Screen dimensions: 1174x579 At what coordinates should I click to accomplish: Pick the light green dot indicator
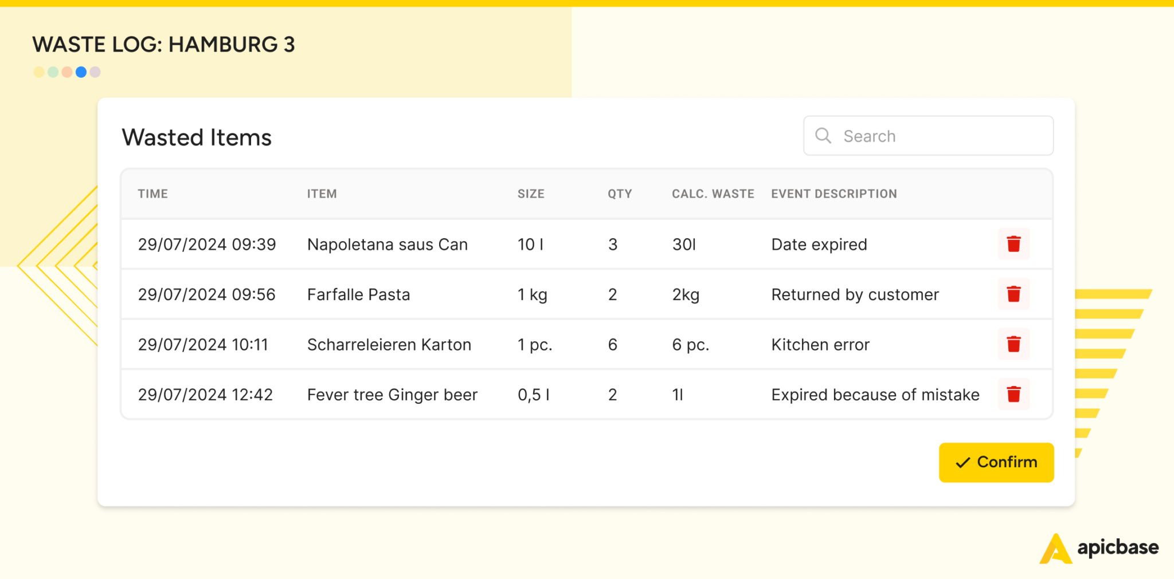coord(53,72)
